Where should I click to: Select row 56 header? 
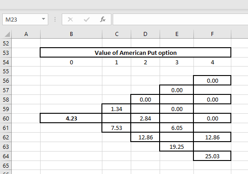point(6,81)
